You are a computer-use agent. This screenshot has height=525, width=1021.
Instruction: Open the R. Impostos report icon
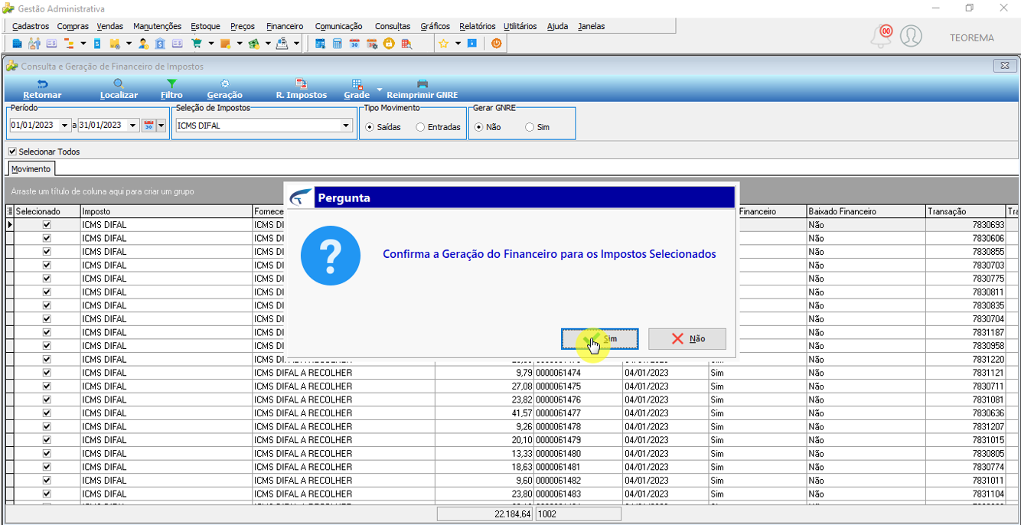tap(302, 84)
